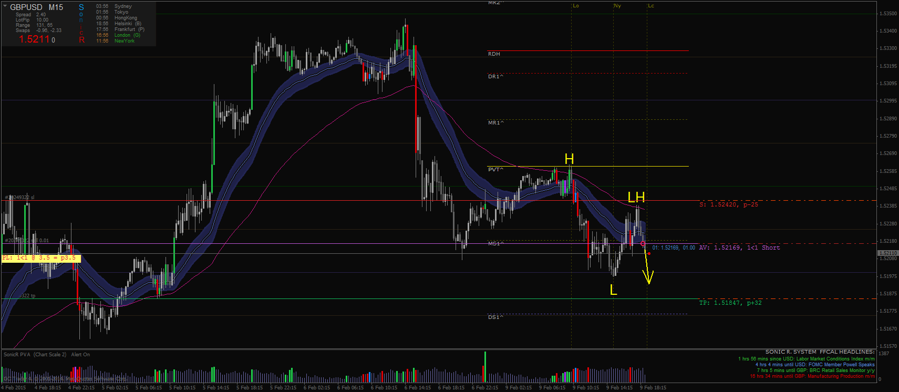The height and width of the screenshot is (392, 899).
Task: Select the yellow L swing-low label
Action: click(613, 290)
